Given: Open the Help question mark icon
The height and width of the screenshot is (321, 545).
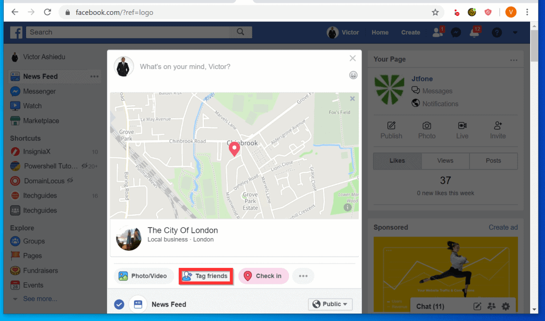Looking at the screenshot, I should coord(496,32).
